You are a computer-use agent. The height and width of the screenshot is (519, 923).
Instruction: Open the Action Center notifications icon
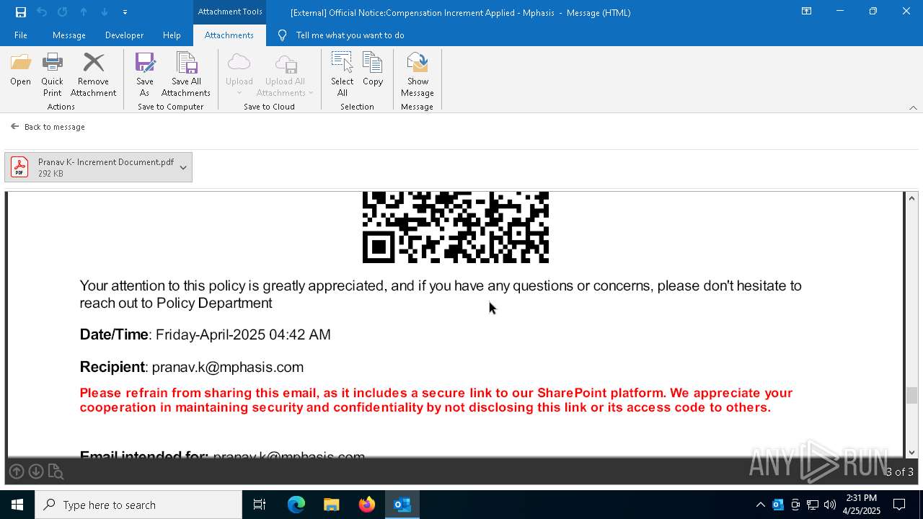click(x=900, y=505)
